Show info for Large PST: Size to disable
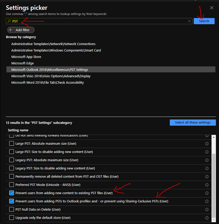Screen dimensions: 219x224 click(x=207, y=152)
